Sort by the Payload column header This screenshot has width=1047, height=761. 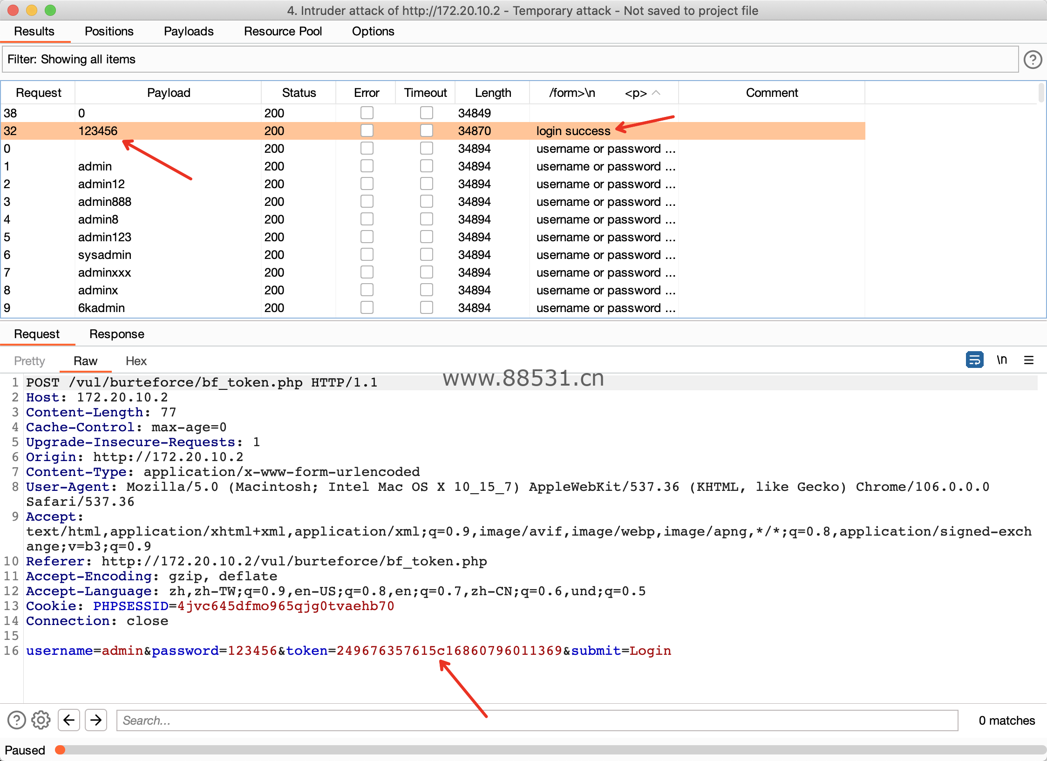(168, 93)
